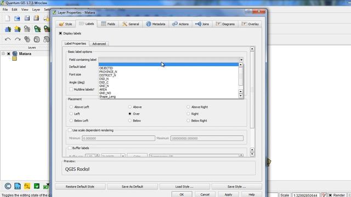
Task: Select the highlighted blank field entry
Action: coord(168,65)
